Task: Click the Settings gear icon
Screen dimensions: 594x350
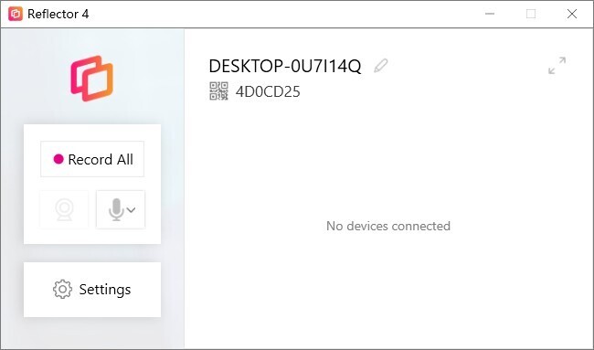Action: pyautogui.click(x=62, y=290)
